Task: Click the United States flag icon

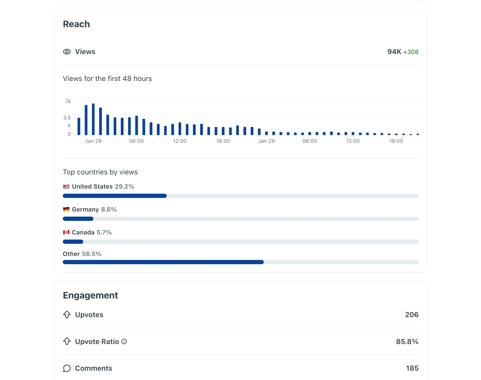Action: 66,187
